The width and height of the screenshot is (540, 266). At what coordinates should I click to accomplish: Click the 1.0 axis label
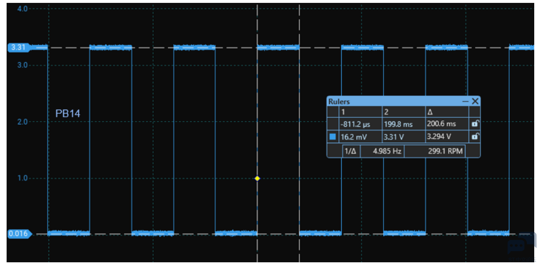point(22,178)
